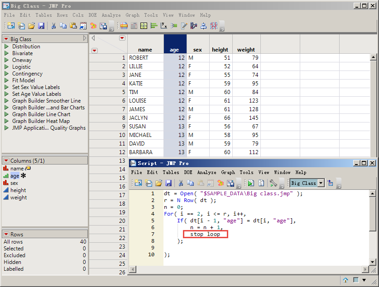
Task: Open the Graph Builder icon in main toolbar
Action: pos(143,26)
